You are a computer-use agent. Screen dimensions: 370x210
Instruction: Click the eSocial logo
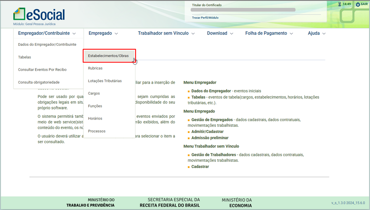(x=39, y=14)
